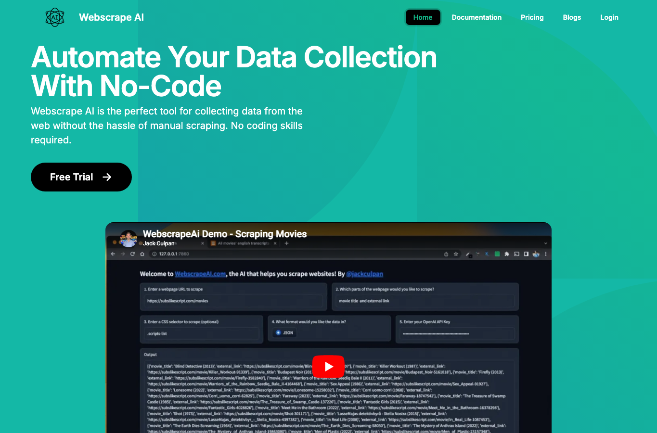
Task: Open Jack Culpan's channel avatar on the video
Action: 129,239
